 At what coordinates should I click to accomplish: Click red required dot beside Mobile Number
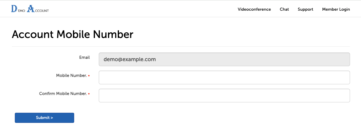[x=89, y=76]
